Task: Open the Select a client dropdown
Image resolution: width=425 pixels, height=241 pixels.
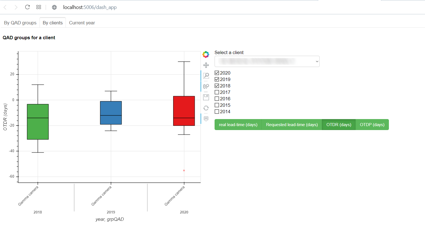Action: pyautogui.click(x=267, y=61)
